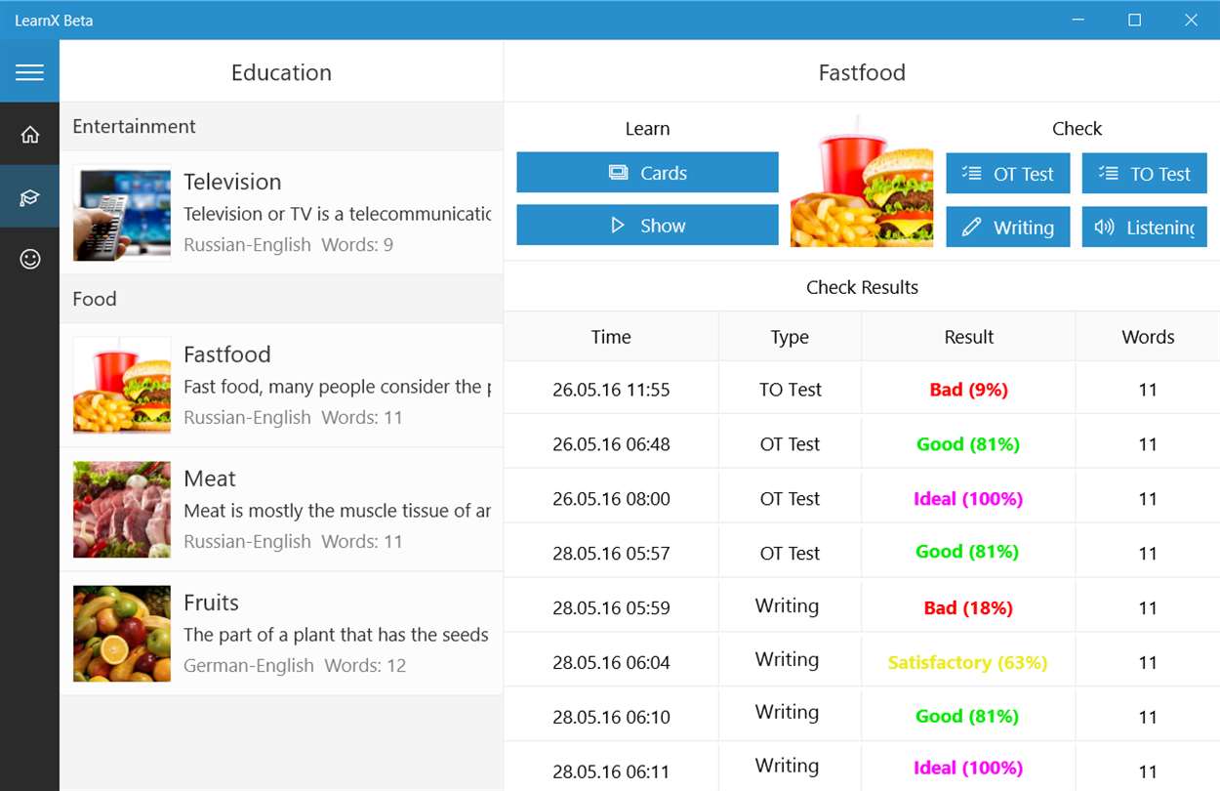Click the Type column header
The height and width of the screenshot is (791, 1220).
(790, 337)
